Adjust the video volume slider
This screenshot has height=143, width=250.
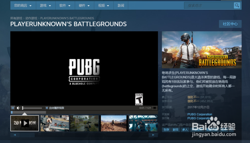point(32,108)
